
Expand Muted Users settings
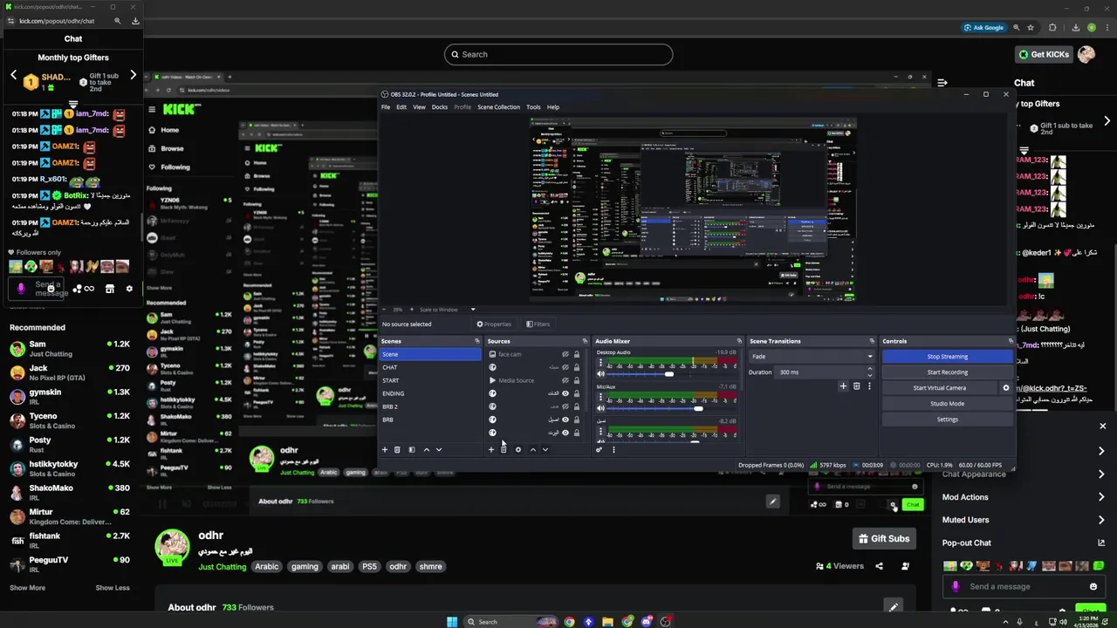coord(1023,520)
